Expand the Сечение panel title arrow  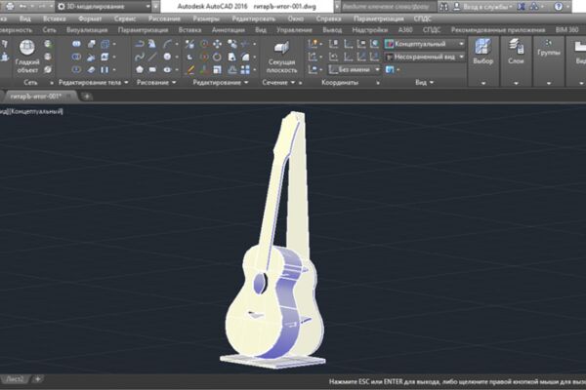(x=293, y=83)
